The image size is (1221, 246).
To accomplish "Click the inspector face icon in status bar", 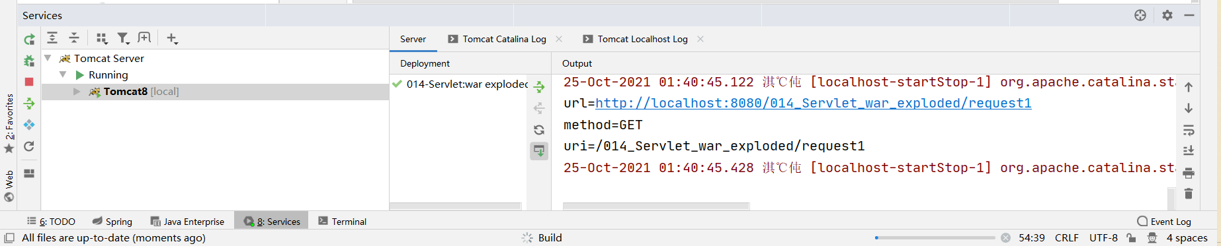I will tap(1152, 238).
